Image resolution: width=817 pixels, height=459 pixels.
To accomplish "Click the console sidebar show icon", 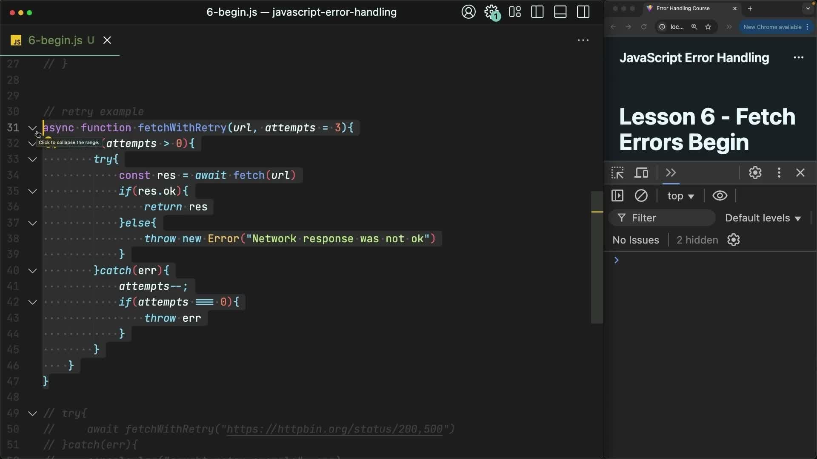I will point(617,195).
